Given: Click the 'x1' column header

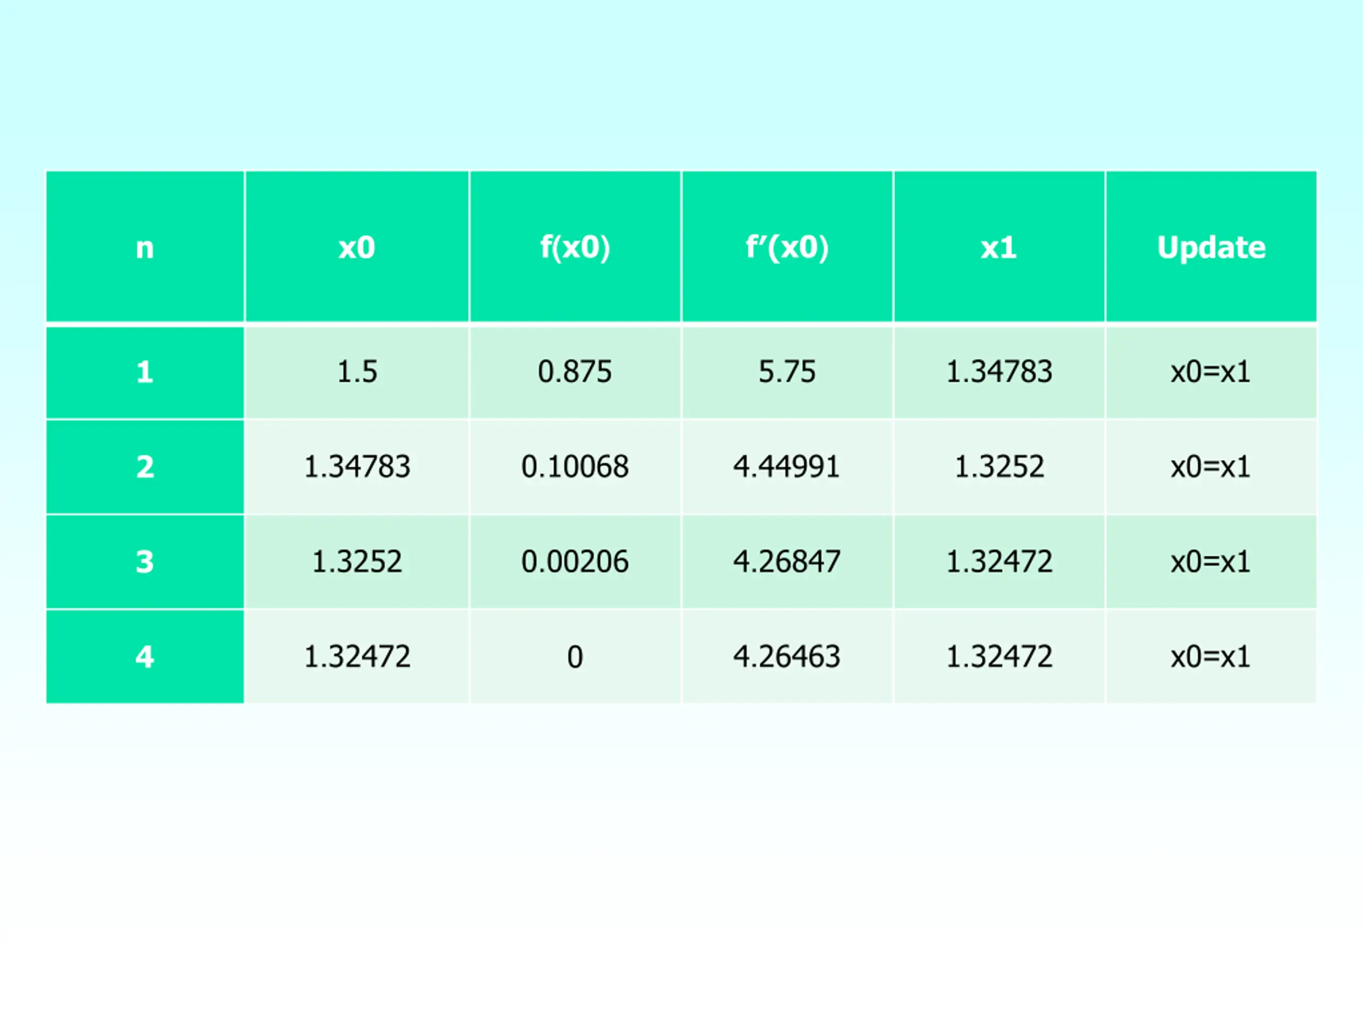Looking at the screenshot, I should [x=999, y=248].
